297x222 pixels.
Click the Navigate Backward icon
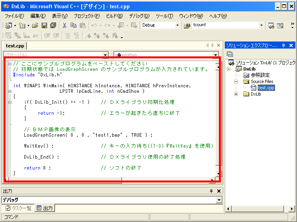tap(121, 25)
